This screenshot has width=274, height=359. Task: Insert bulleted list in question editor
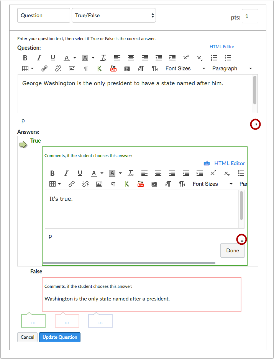(x=214, y=58)
